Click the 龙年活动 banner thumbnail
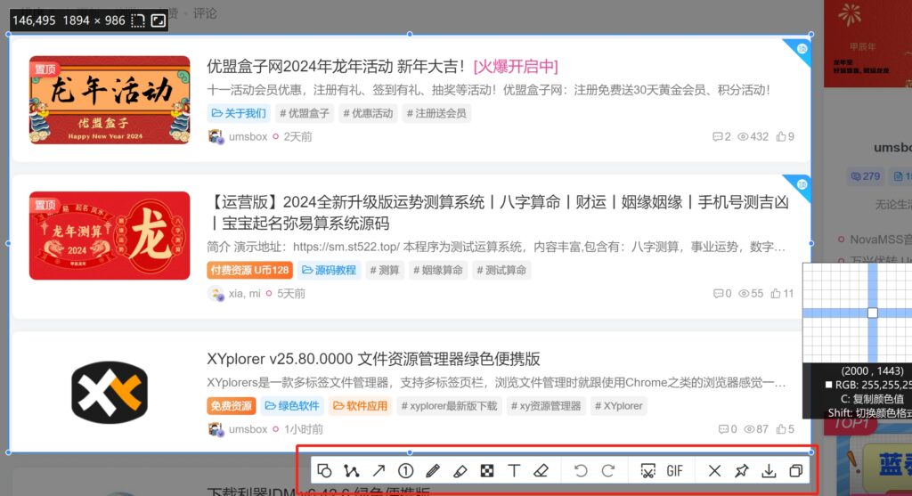Screen dimensions: 912x496 pyautogui.click(x=110, y=100)
